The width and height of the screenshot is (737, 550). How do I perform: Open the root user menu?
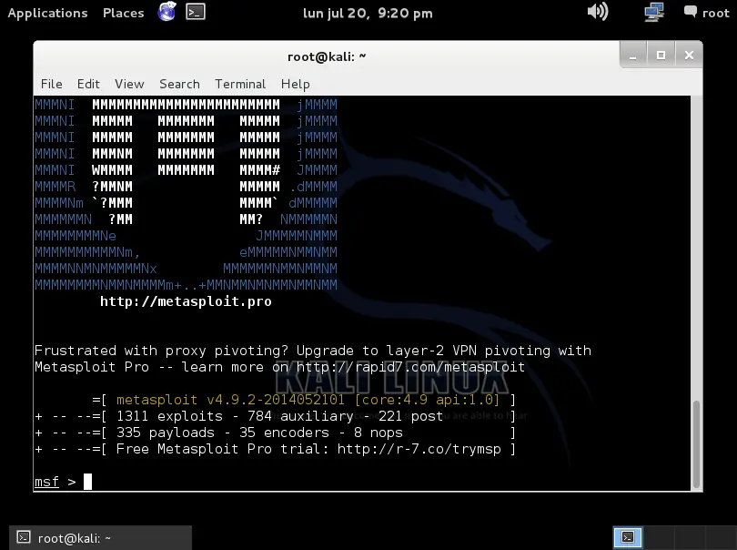click(706, 13)
